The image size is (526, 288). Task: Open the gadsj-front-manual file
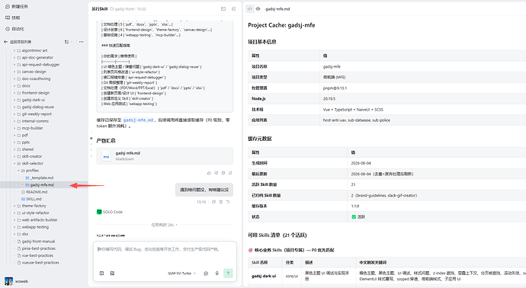37,242
